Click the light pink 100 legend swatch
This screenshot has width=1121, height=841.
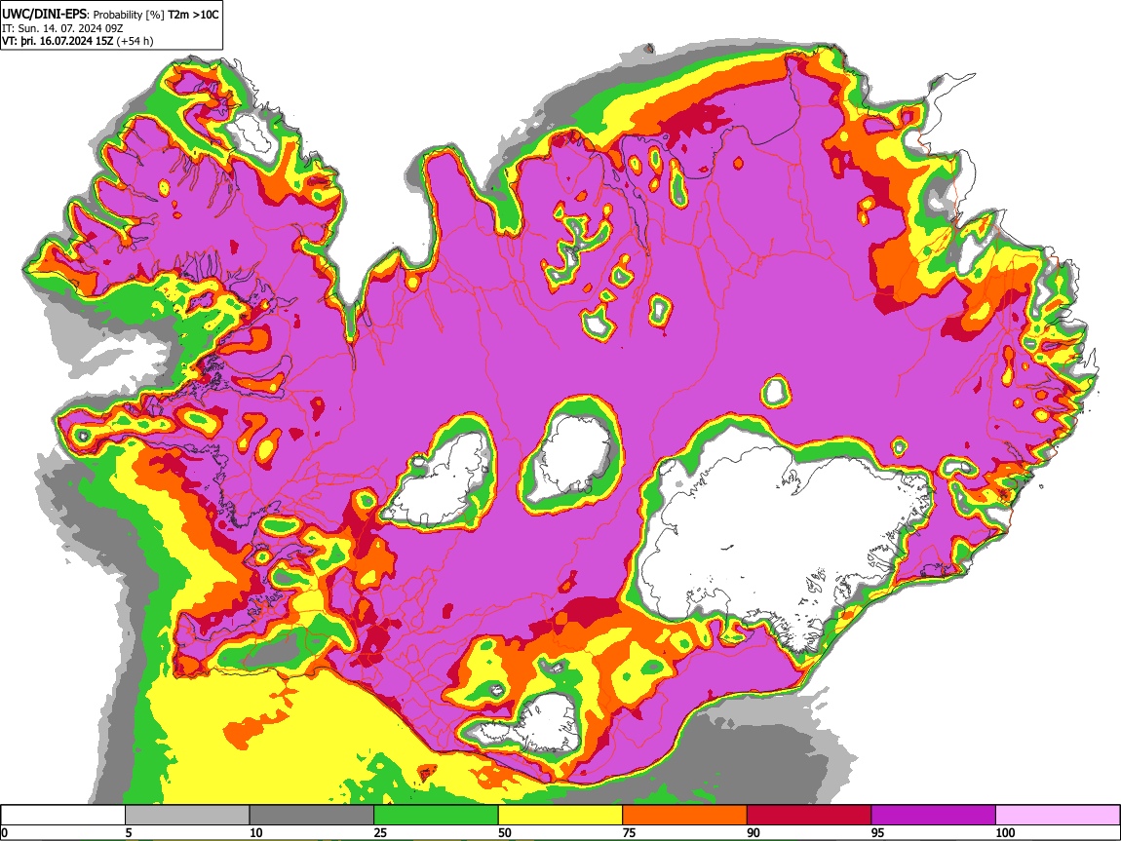pyautogui.click(x=1058, y=816)
